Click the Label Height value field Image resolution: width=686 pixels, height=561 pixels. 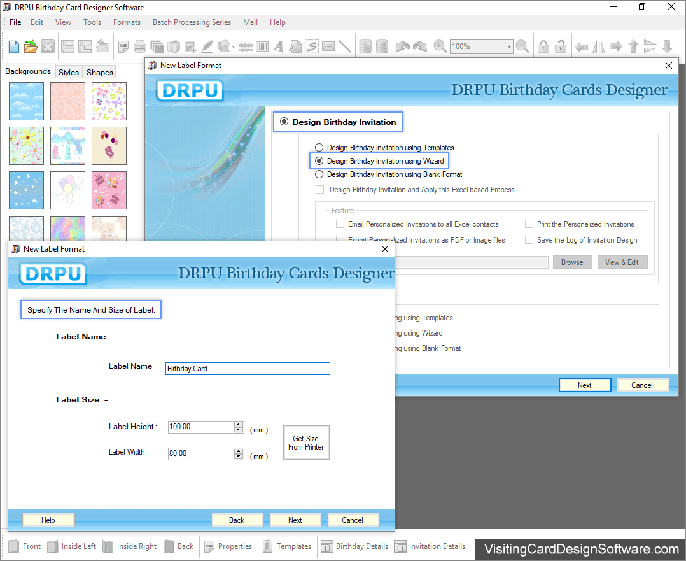(201, 427)
